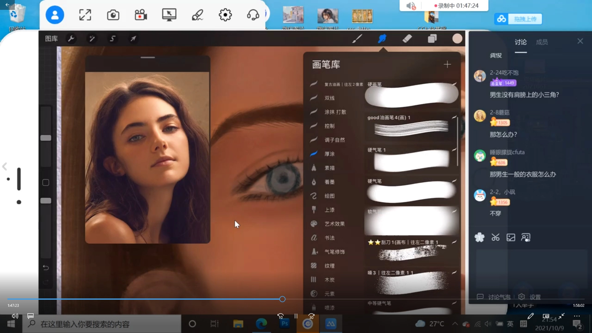Switch to the 成员 tab
This screenshot has width=592, height=333.
click(x=542, y=42)
